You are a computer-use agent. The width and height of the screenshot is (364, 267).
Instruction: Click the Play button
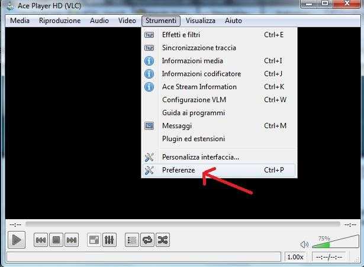(17, 240)
